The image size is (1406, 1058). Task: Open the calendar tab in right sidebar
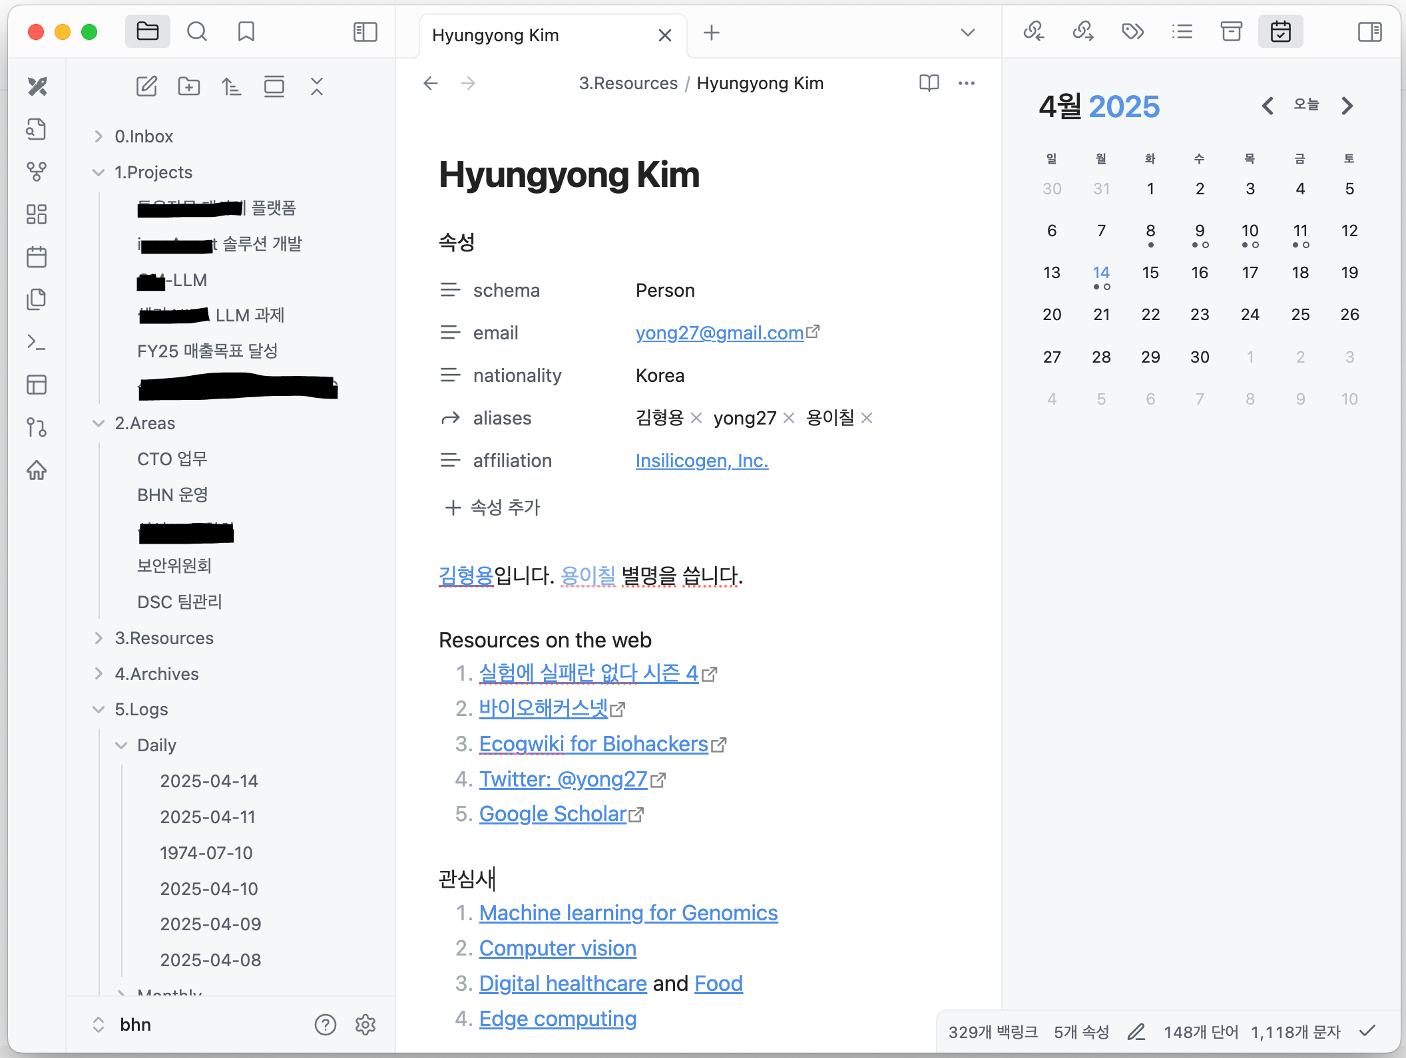click(1280, 32)
